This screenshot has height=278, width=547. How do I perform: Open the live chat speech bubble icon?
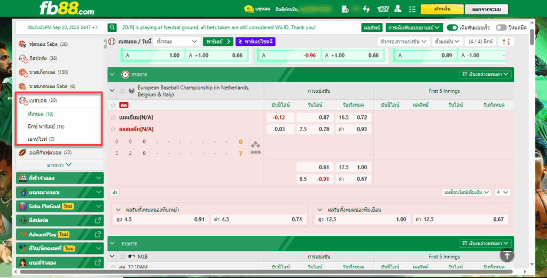coord(249,9)
